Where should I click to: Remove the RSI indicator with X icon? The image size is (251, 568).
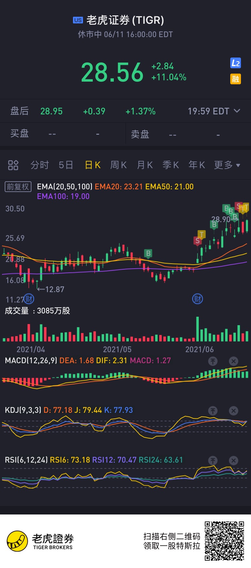tap(234, 460)
